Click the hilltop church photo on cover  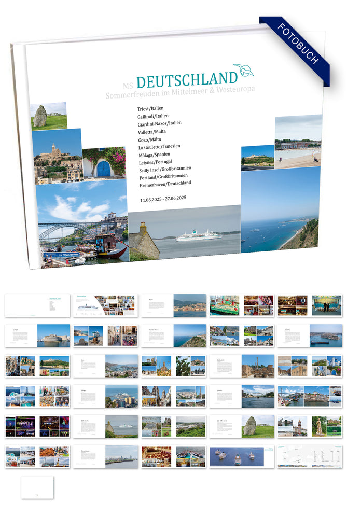click(57, 155)
